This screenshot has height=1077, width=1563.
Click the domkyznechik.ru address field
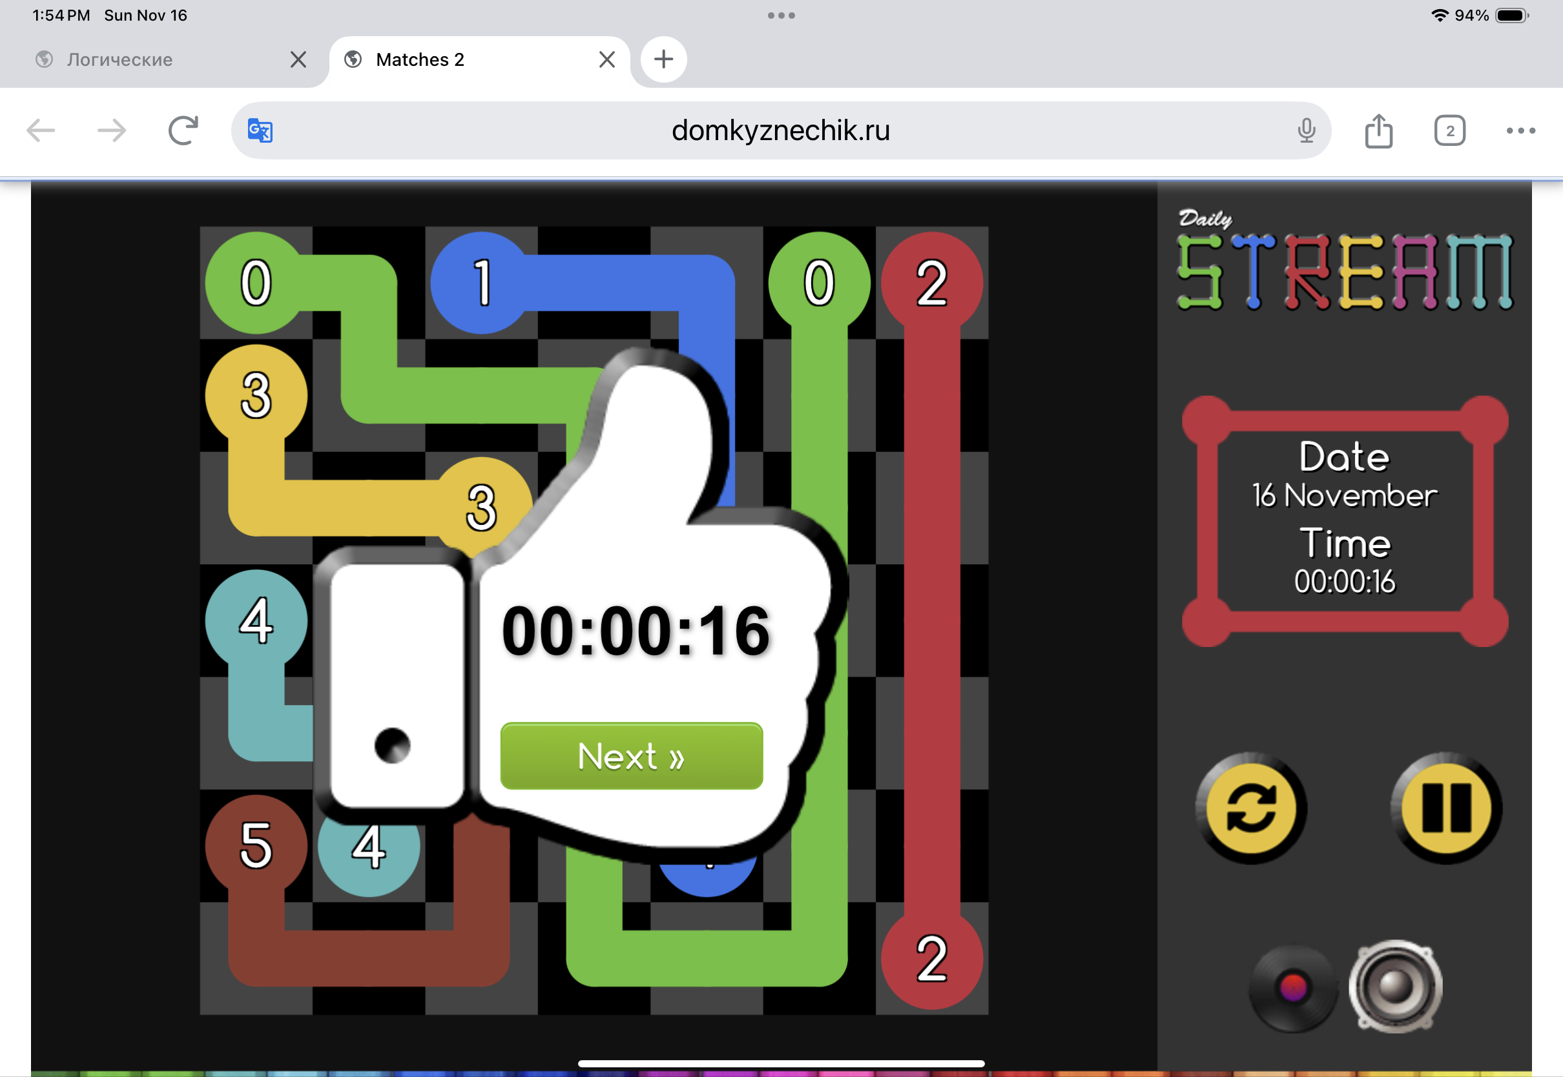tap(780, 130)
